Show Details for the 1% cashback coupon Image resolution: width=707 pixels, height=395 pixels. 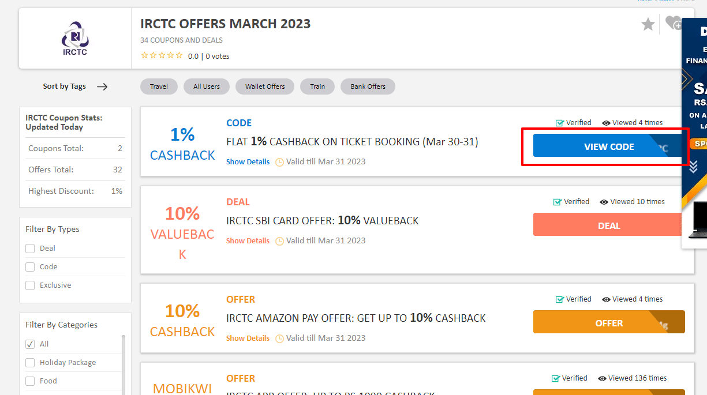[x=248, y=161]
